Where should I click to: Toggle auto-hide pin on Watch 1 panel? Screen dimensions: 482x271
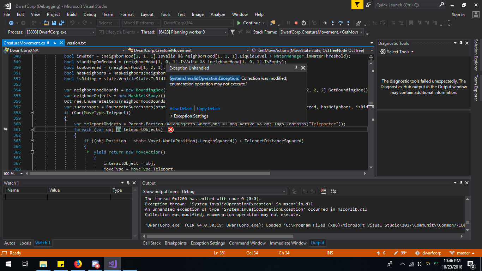(128, 183)
